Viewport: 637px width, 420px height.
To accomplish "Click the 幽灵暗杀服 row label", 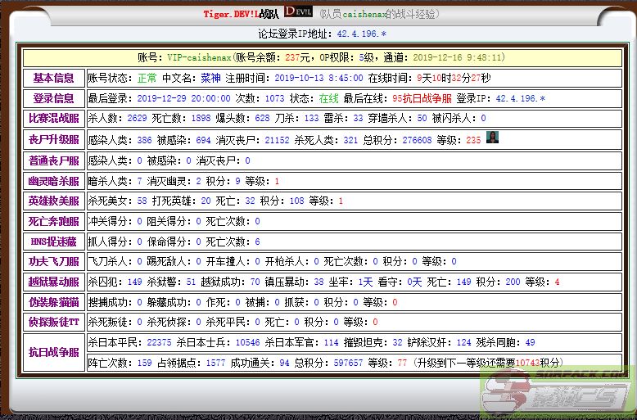I will [53, 181].
